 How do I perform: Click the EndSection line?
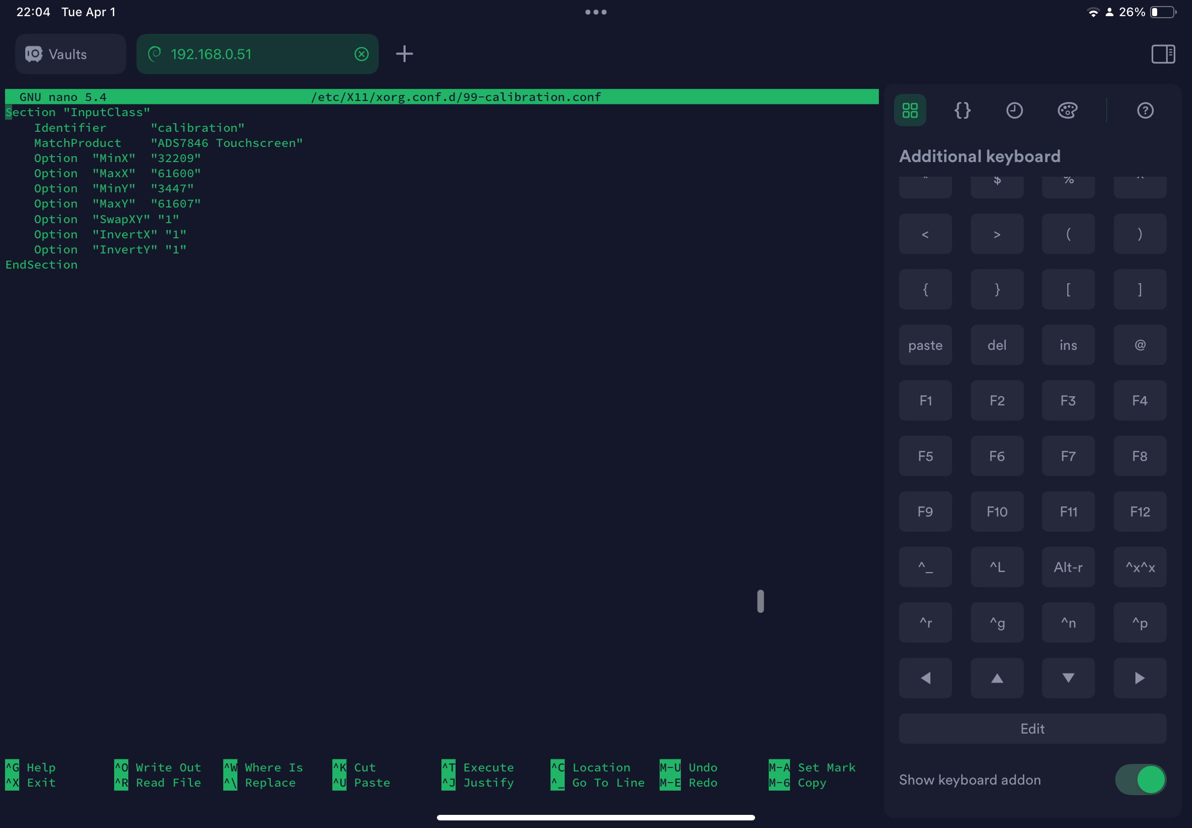(41, 265)
